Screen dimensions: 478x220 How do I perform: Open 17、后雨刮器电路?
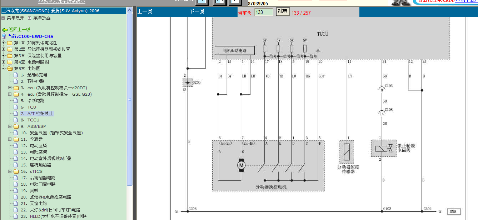point(38,178)
